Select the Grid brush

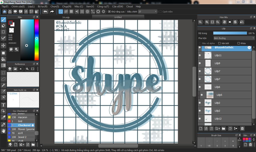(x=21, y=121)
